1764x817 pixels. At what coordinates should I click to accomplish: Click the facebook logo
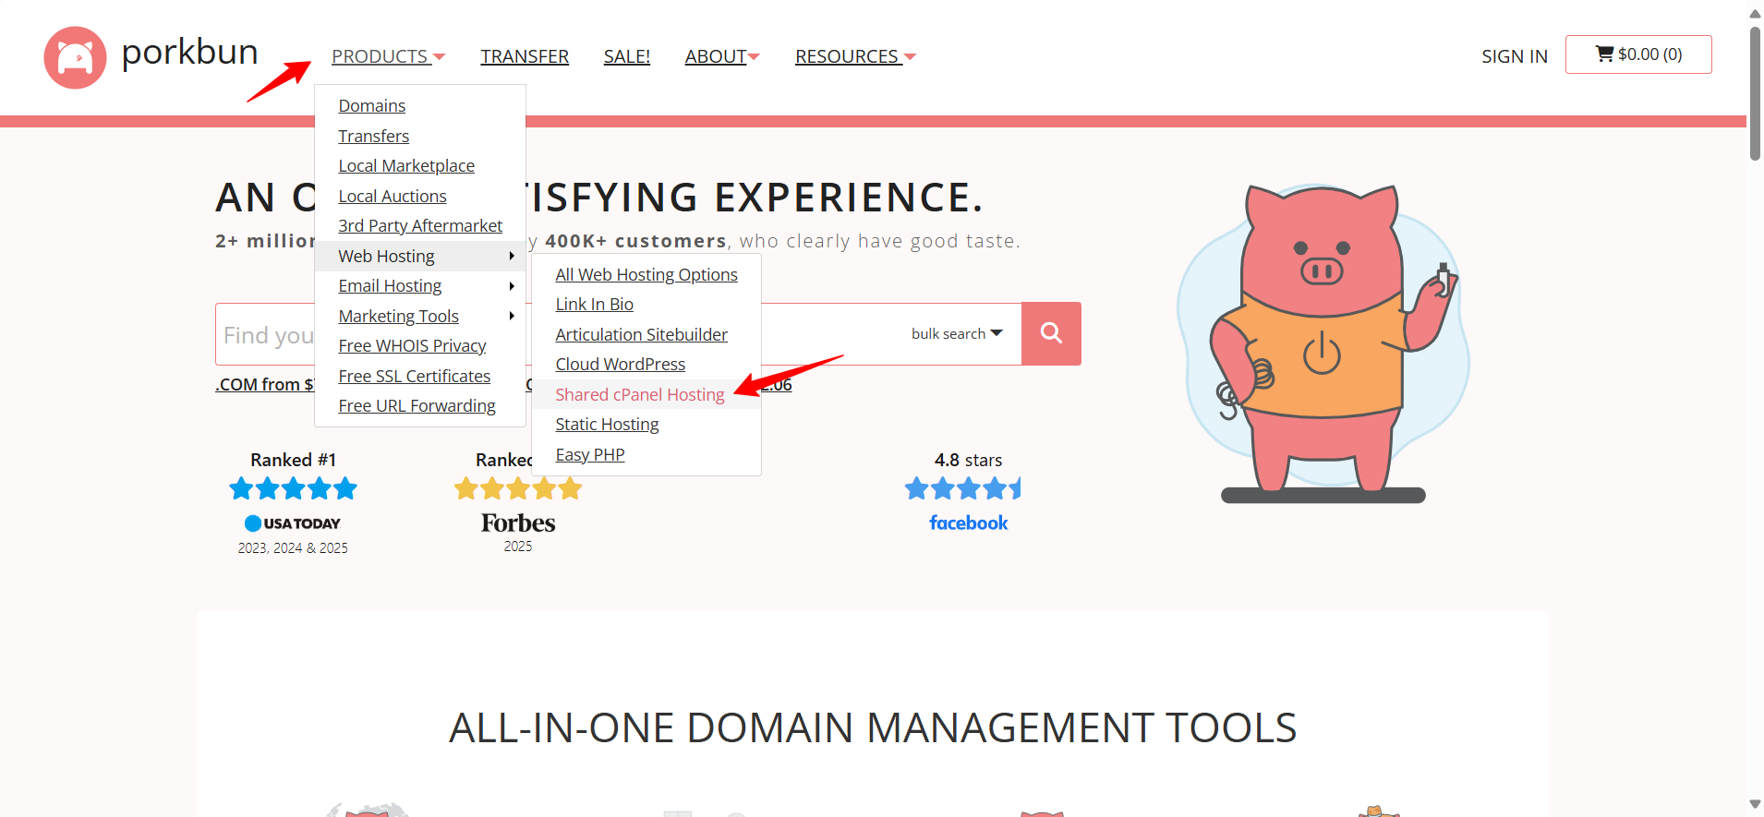click(968, 523)
